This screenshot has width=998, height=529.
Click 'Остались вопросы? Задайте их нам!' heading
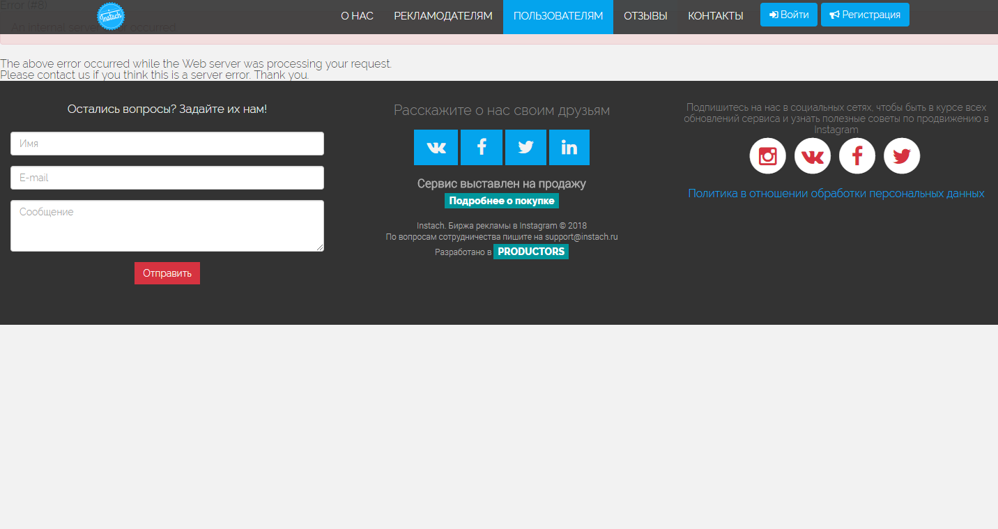(167, 109)
